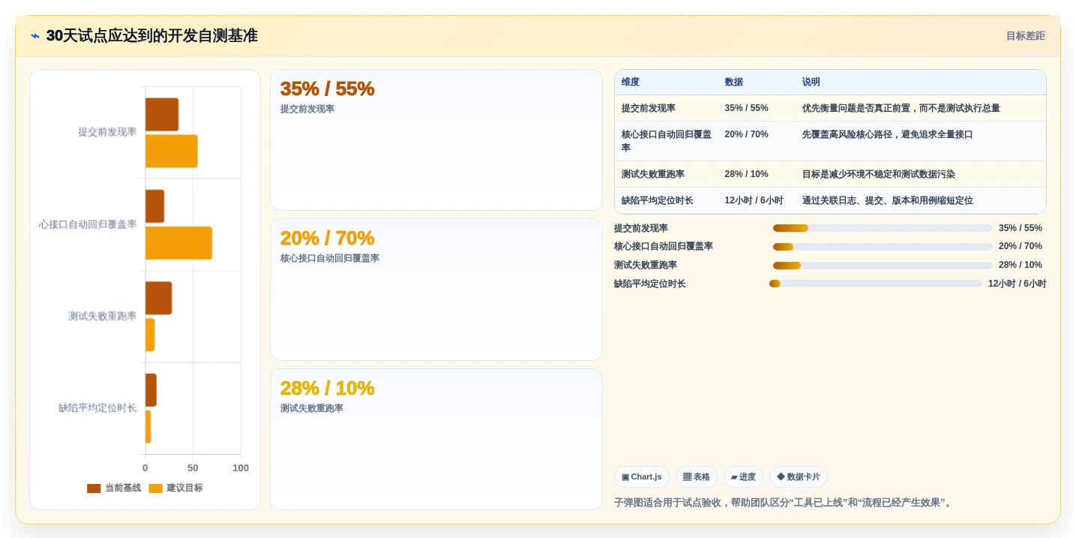Open the 35% / 55% data card
Screen dimensions: 1076x538
point(436,140)
